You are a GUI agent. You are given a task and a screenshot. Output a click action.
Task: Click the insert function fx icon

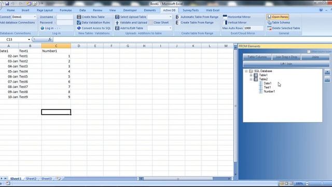(x=50, y=39)
